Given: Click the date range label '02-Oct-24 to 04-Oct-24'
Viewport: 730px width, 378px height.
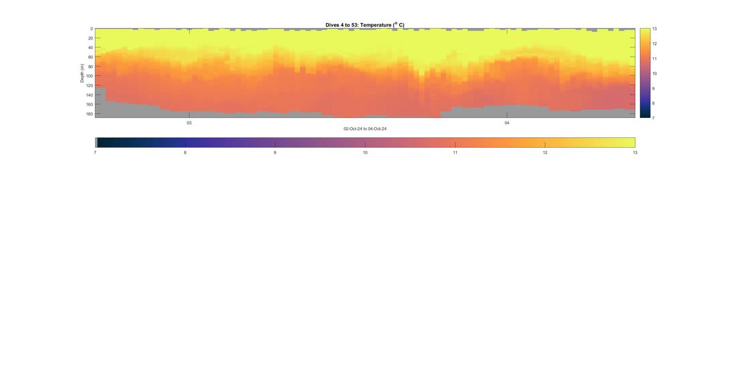Looking at the screenshot, I should point(365,129).
